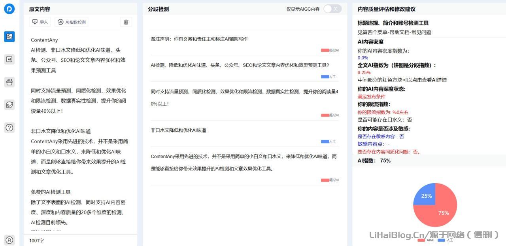506x246 pixels.
Task: Click 是否存在敏感内容：否 text
Action: click(381, 136)
